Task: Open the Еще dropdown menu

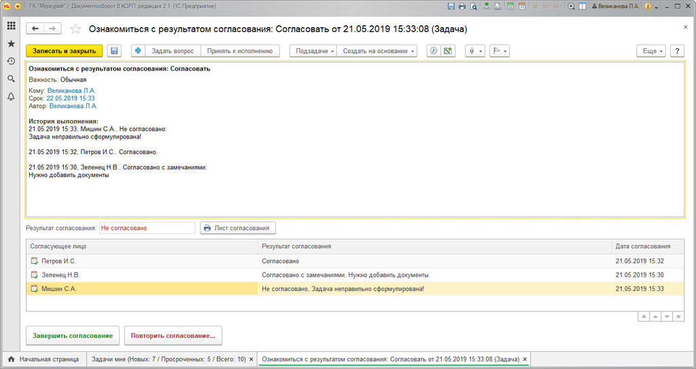Action: click(650, 51)
